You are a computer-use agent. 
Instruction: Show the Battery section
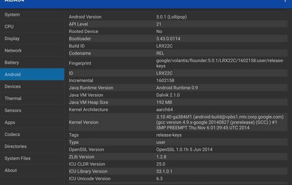32,62
